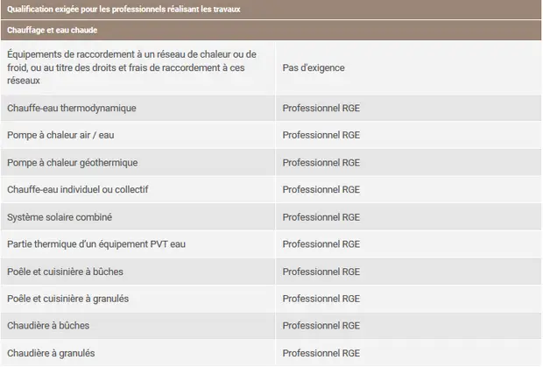Click "Professionnel RGE" in Système solaire combiné row
Screen dimensions: 543x367
tap(321, 216)
